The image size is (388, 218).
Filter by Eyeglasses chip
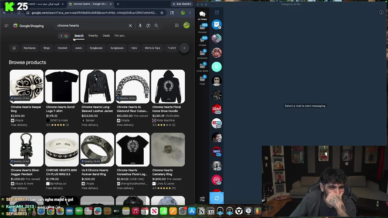tap(96, 48)
